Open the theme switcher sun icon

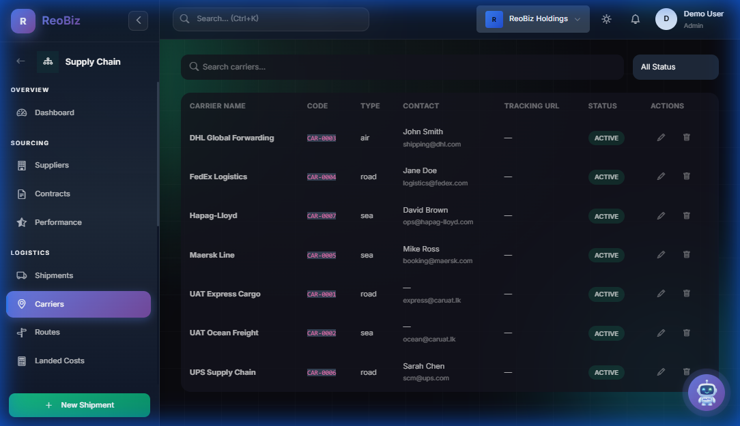606,19
